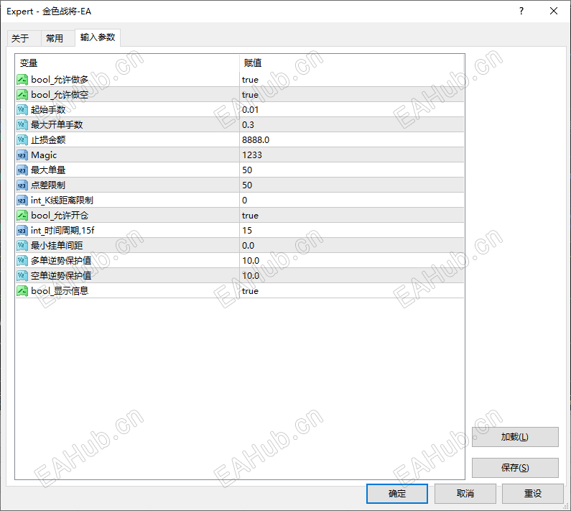The image size is (571, 511).
Task: Click the Magic integer-type icon
Action: click(x=22, y=155)
